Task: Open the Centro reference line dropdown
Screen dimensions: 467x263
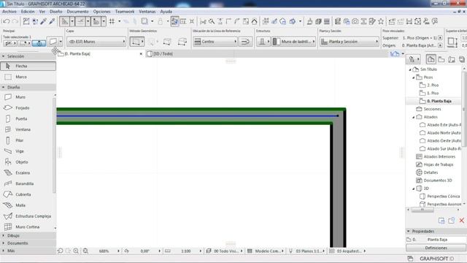Action: click(215, 42)
